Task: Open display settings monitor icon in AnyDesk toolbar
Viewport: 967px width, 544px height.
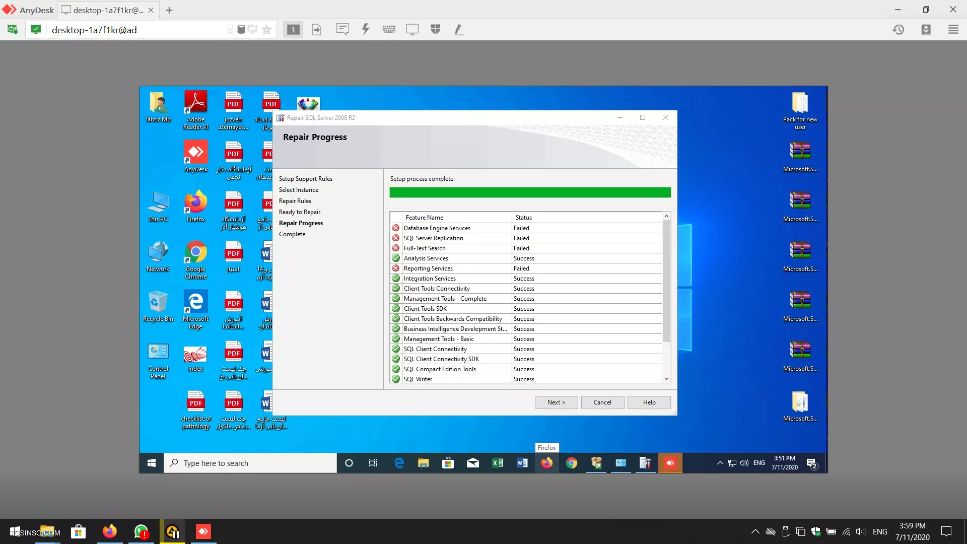Action: [x=412, y=30]
